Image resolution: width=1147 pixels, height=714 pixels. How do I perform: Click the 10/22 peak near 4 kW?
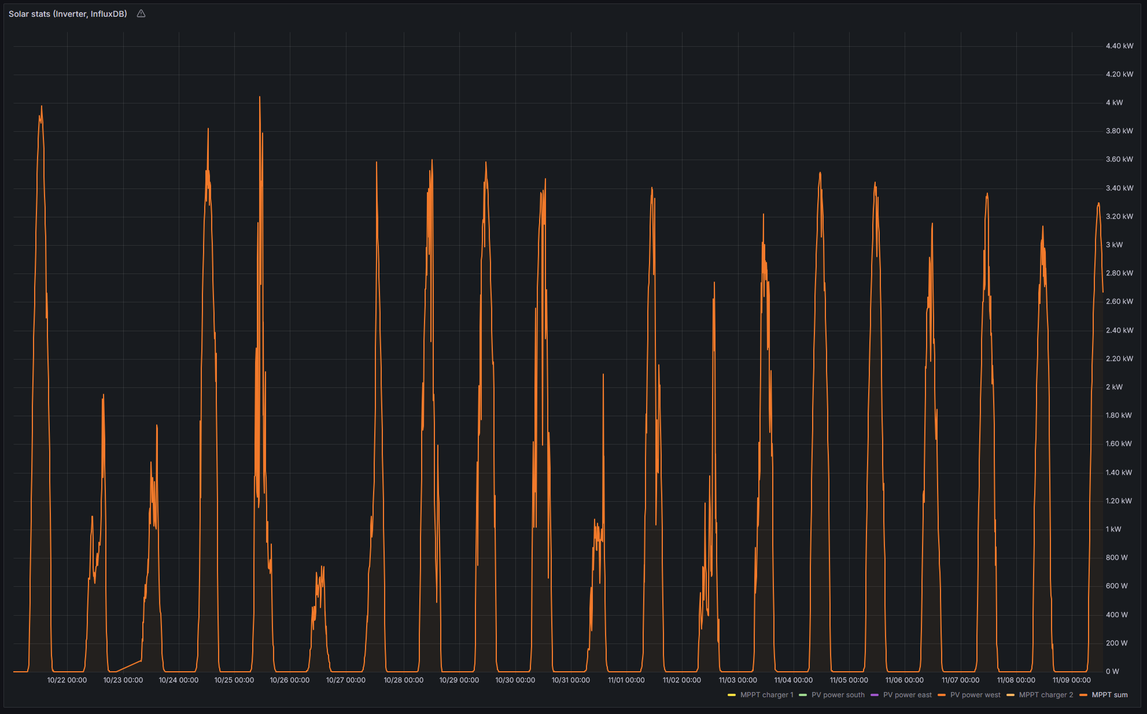point(42,106)
